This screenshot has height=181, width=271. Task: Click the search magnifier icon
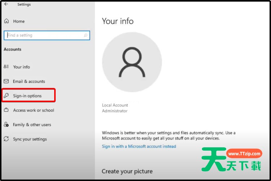click(x=86, y=35)
